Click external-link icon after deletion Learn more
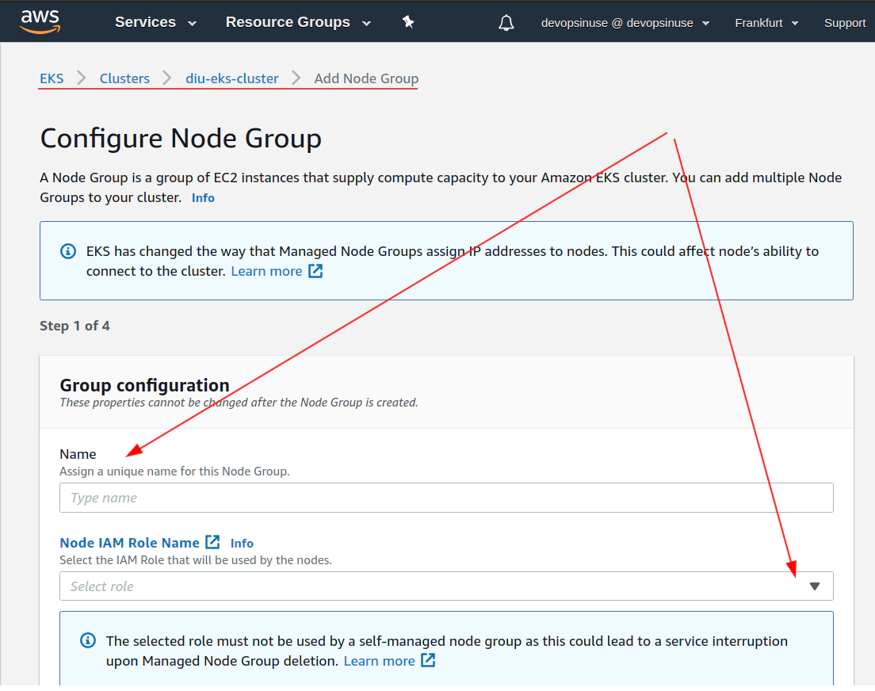Screen dimensions: 875x691 [428, 660]
